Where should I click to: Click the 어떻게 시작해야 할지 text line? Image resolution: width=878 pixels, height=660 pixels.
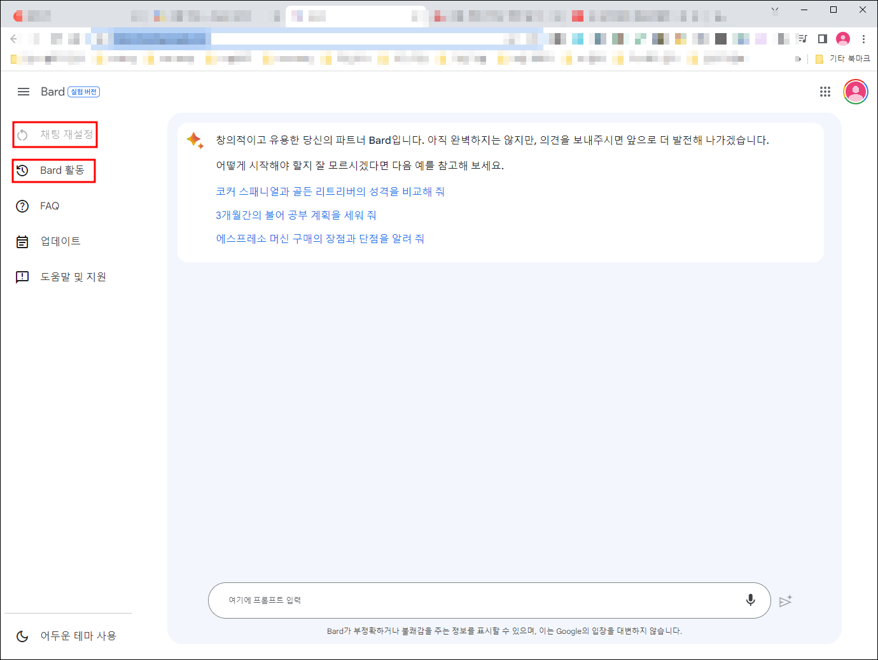click(360, 165)
